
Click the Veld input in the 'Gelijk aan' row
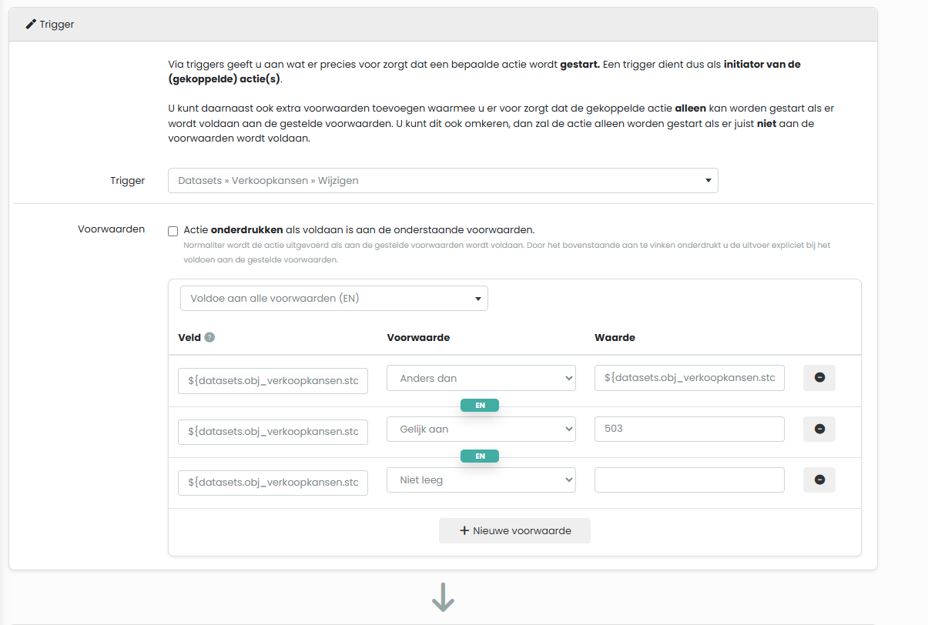[273, 431]
